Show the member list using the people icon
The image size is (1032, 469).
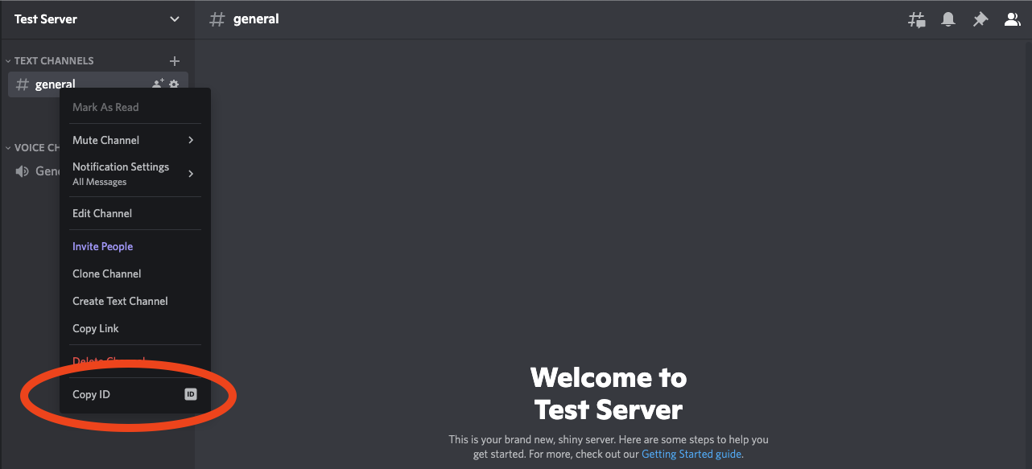tap(1012, 19)
